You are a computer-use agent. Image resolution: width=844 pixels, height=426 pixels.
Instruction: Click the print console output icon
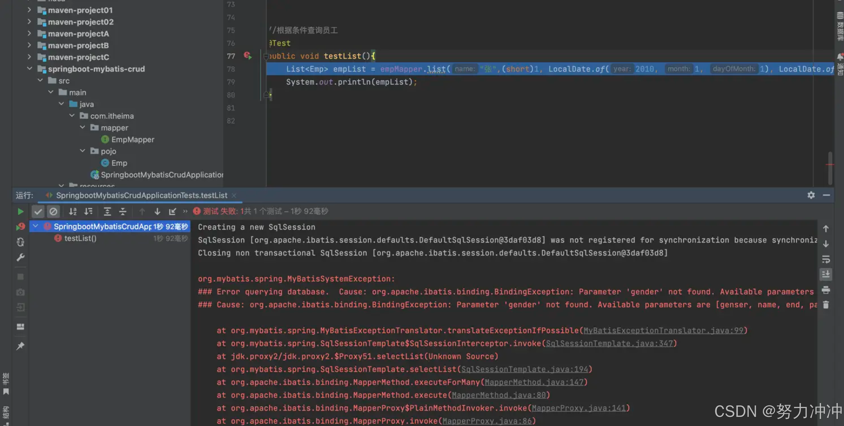coord(826,290)
